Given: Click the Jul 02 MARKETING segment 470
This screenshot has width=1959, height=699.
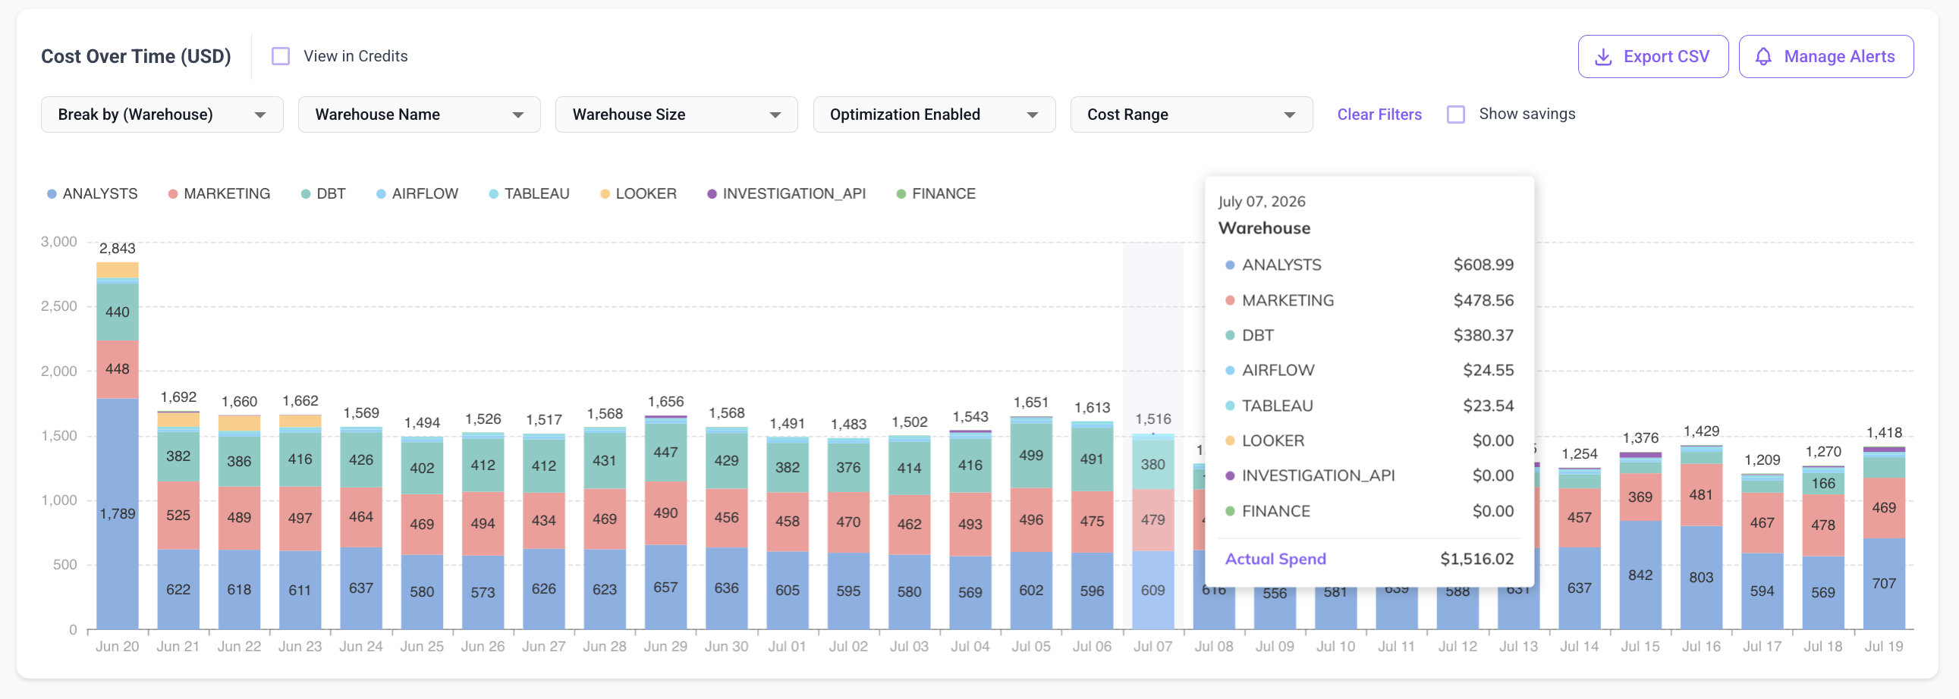Looking at the screenshot, I should (x=849, y=522).
